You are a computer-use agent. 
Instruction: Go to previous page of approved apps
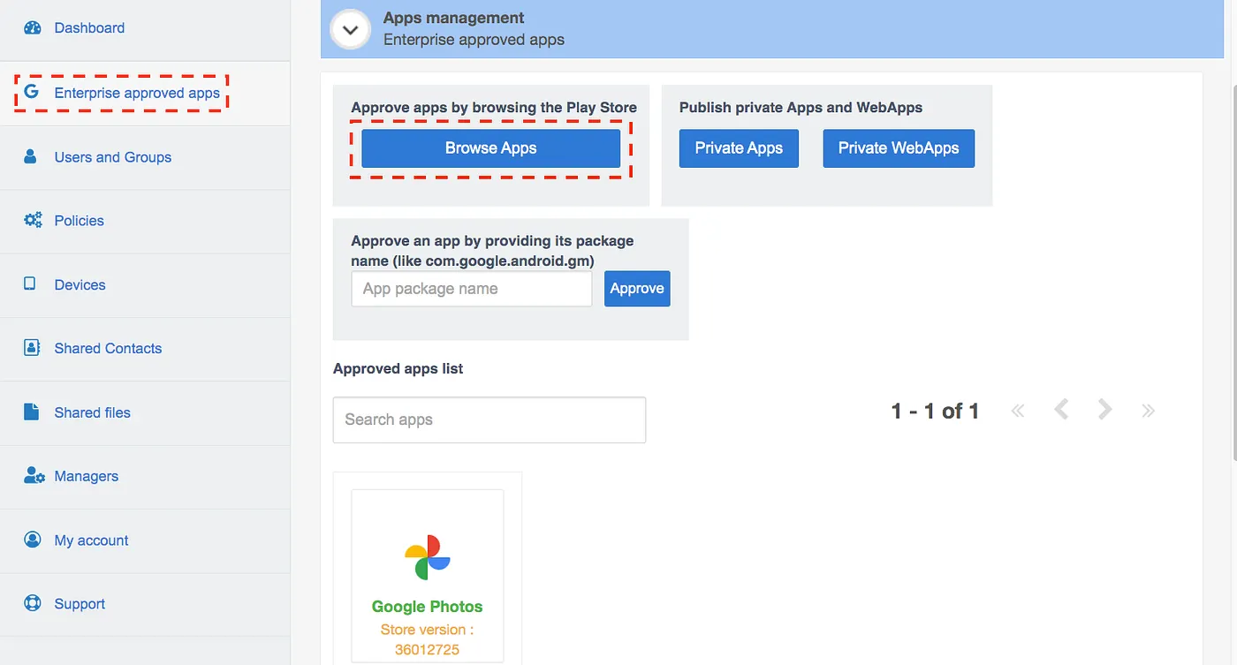click(1061, 410)
